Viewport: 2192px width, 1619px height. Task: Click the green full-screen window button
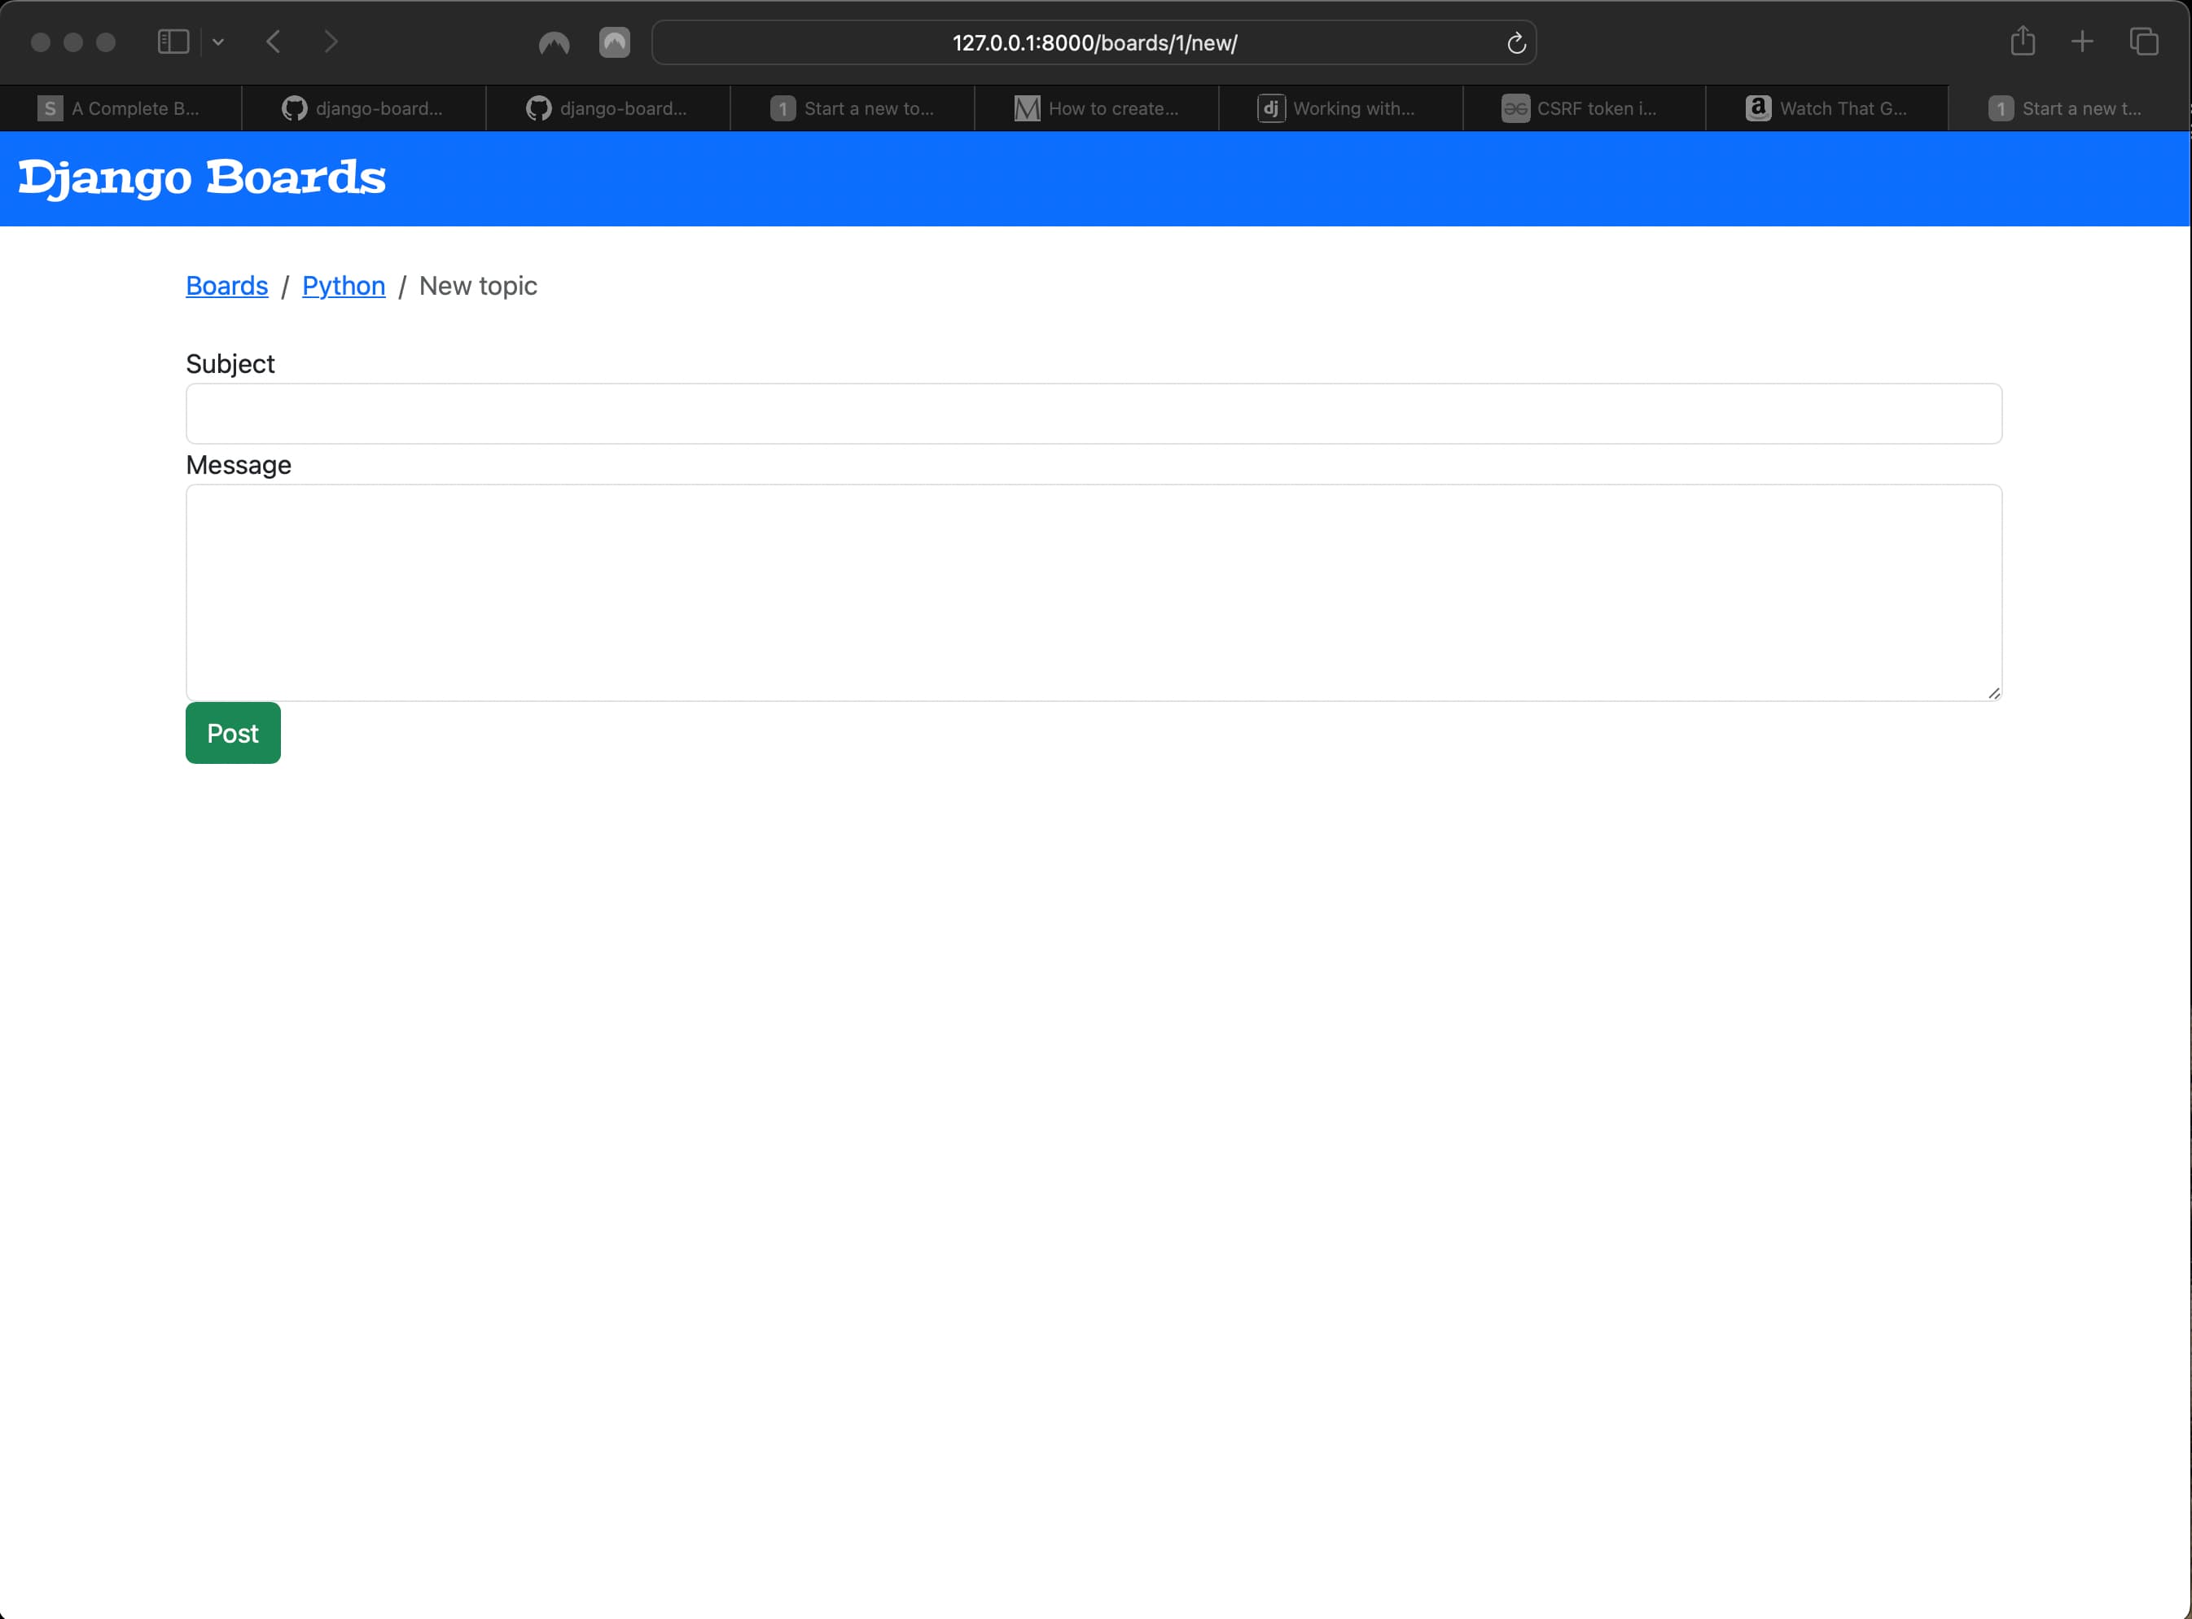click(106, 42)
